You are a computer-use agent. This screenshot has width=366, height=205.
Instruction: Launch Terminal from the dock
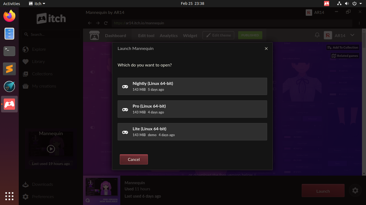(x=9, y=51)
